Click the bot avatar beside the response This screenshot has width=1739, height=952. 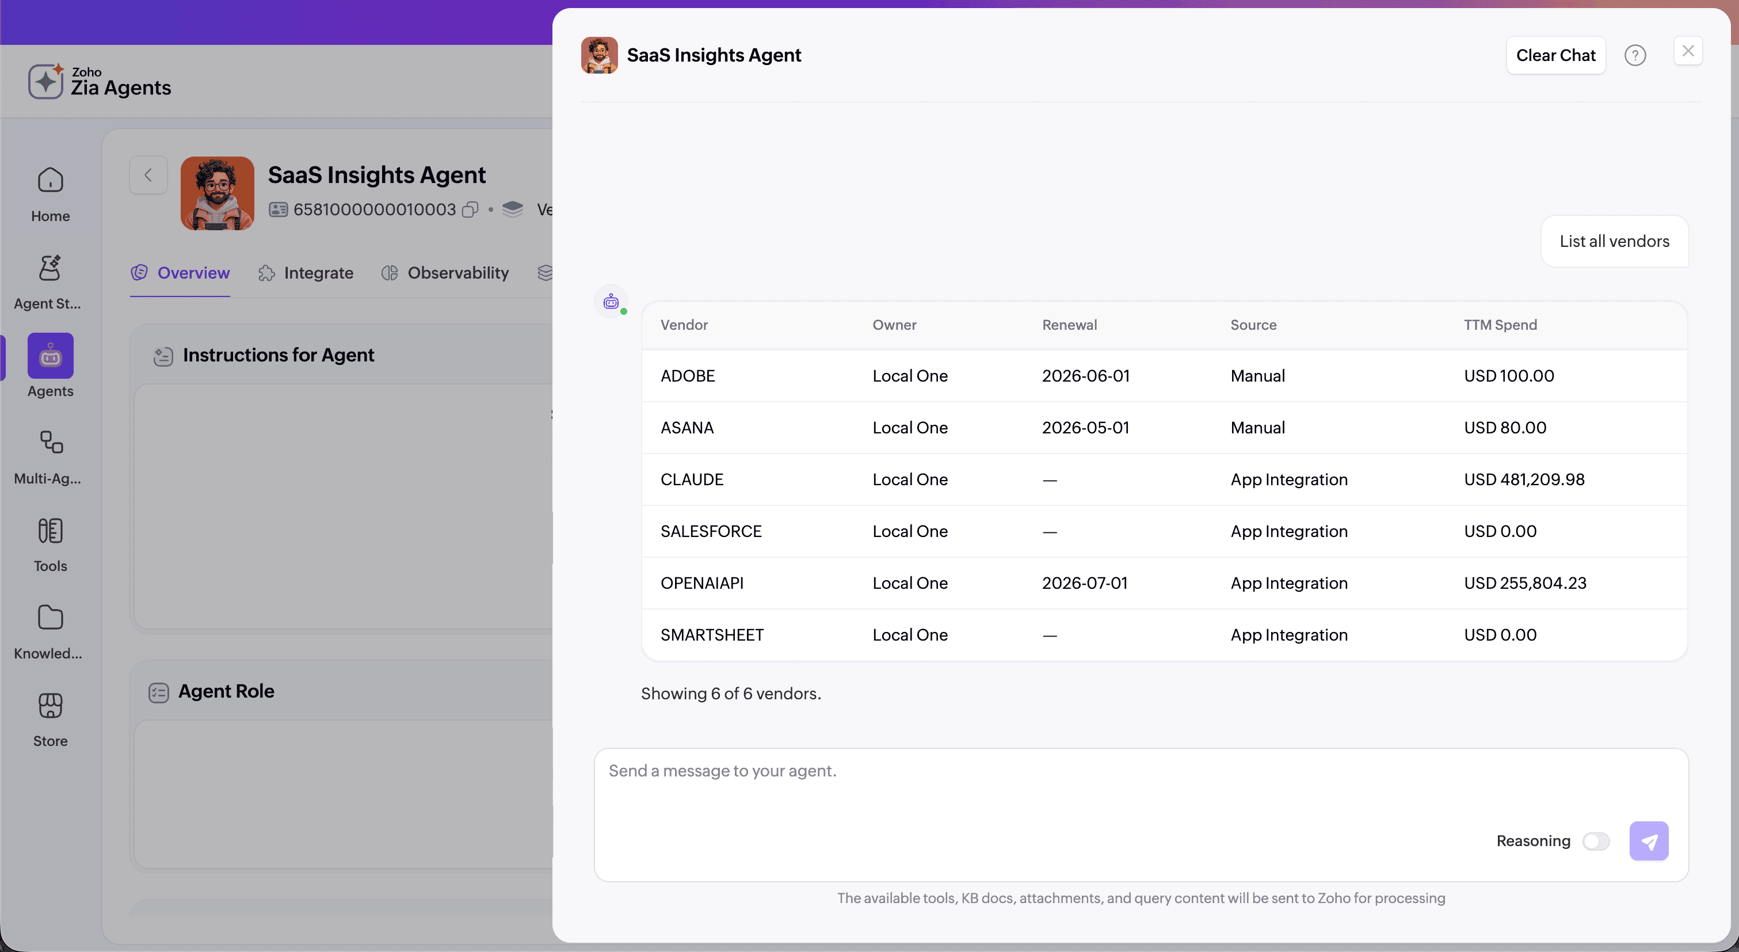pyautogui.click(x=611, y=301)
